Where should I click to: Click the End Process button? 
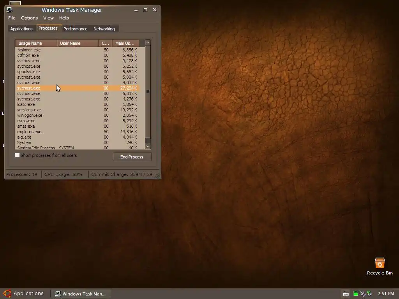click(132, 157)
